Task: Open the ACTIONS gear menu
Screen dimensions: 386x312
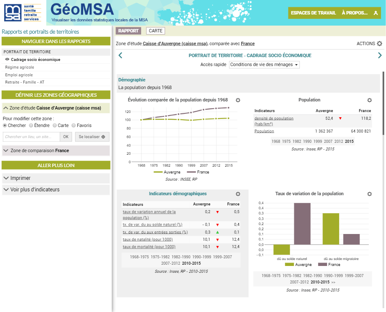Action: (x=380, y=43)
